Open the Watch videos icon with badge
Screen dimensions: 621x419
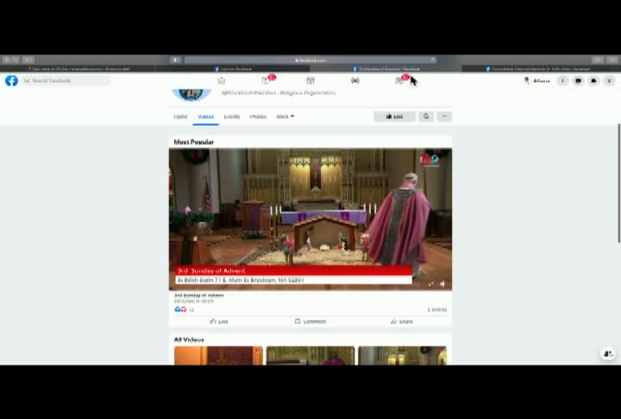click(267, 80)
